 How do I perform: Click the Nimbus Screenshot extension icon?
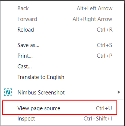coord(8,92)
